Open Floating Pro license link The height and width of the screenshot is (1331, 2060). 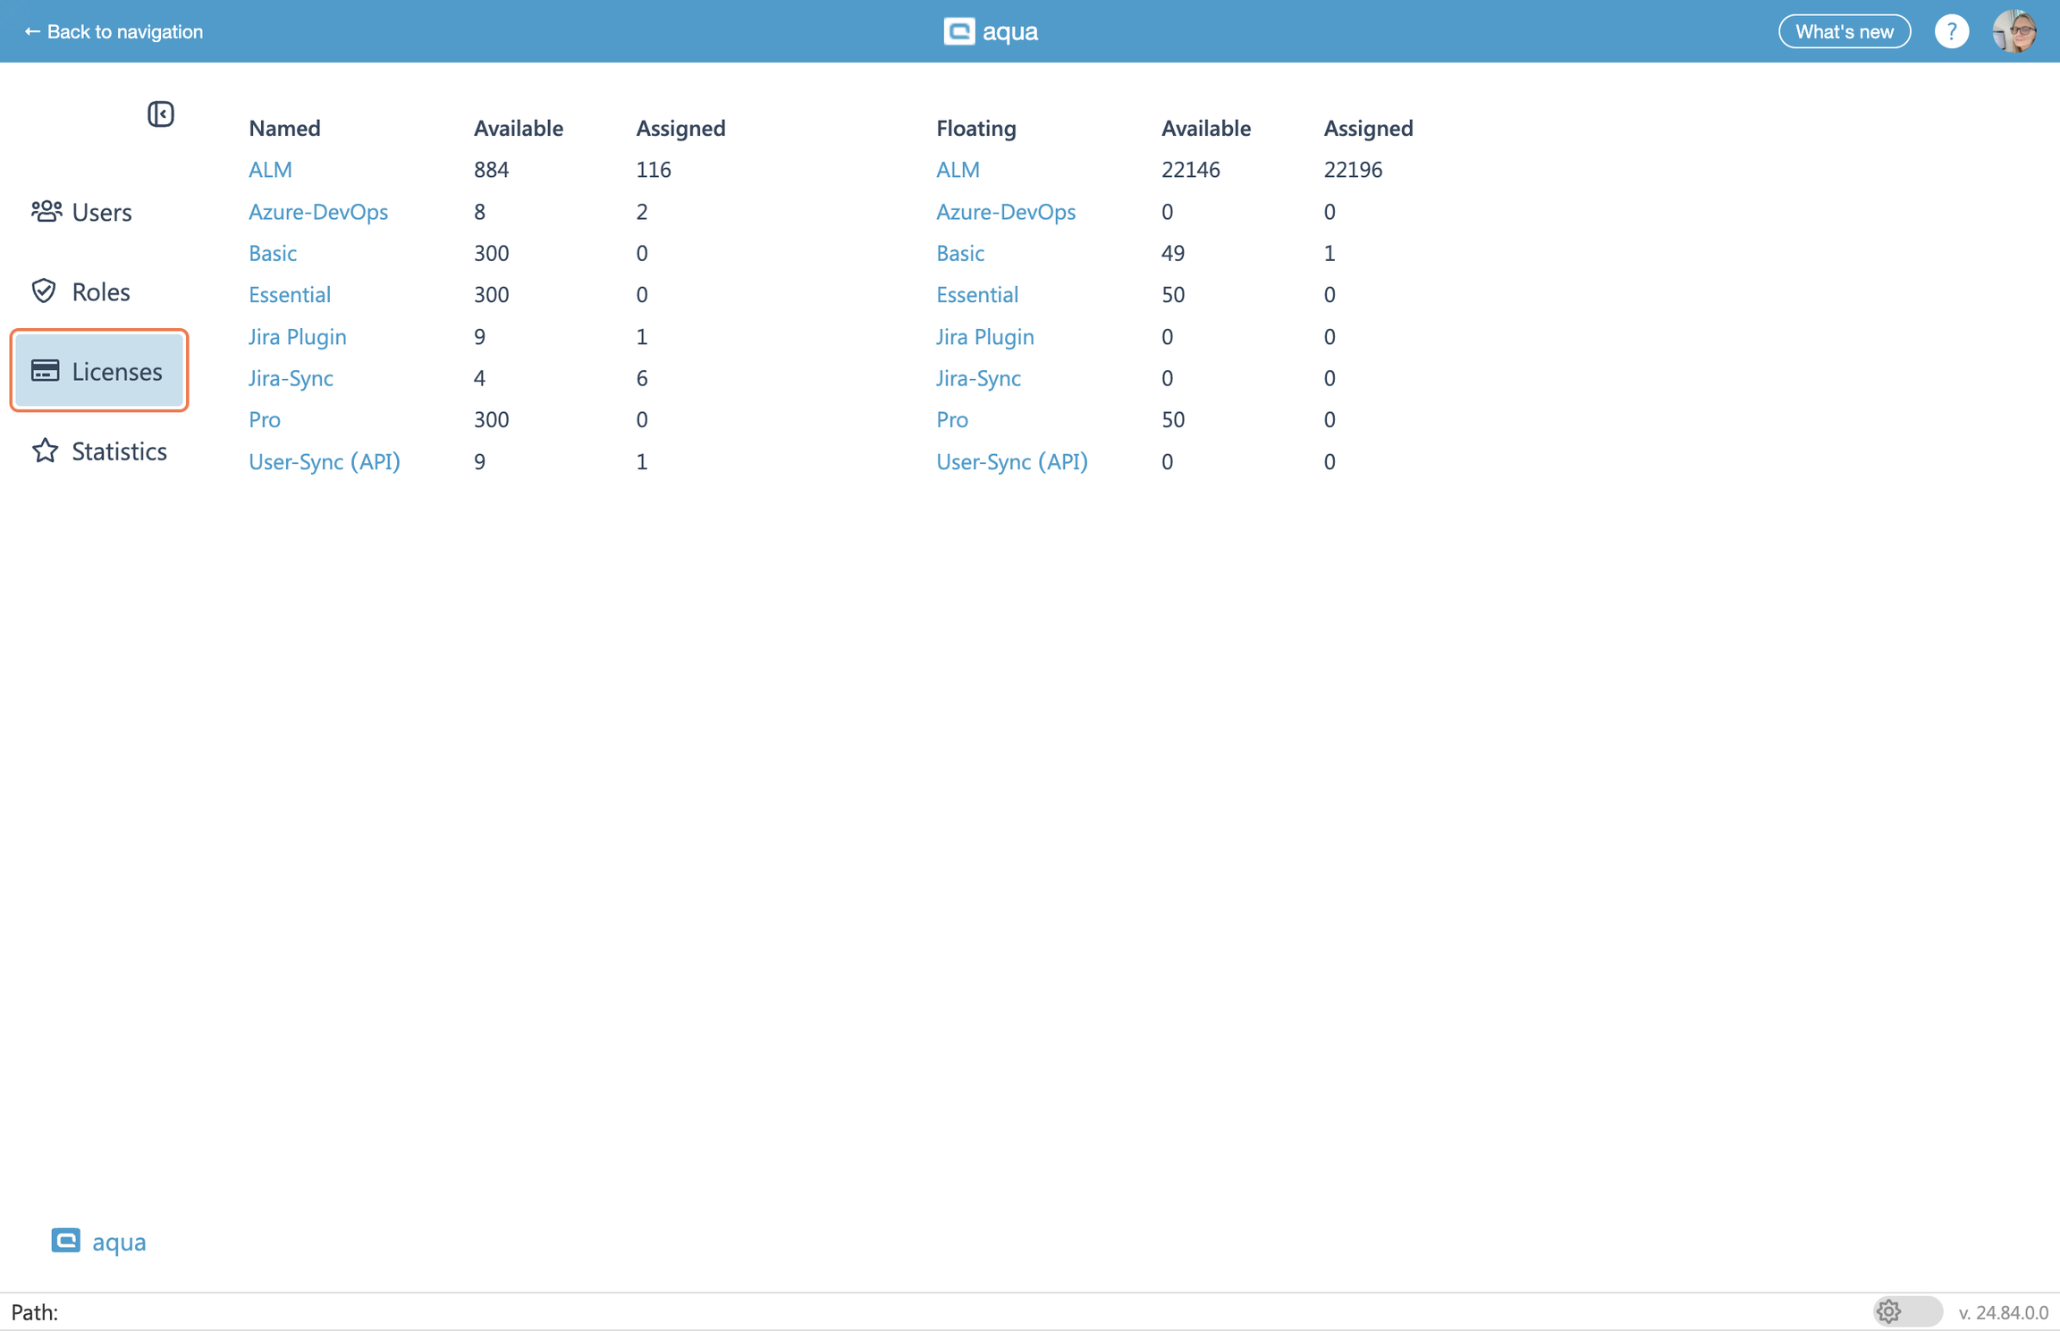951,420
